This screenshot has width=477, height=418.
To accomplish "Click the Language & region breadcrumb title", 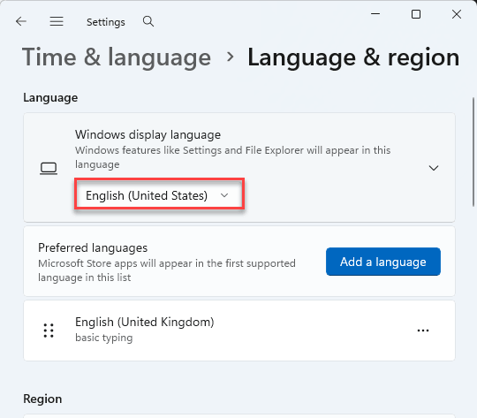I will 353,57.
